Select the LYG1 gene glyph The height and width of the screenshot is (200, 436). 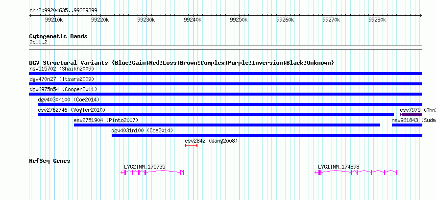click(x=356, y=173)
